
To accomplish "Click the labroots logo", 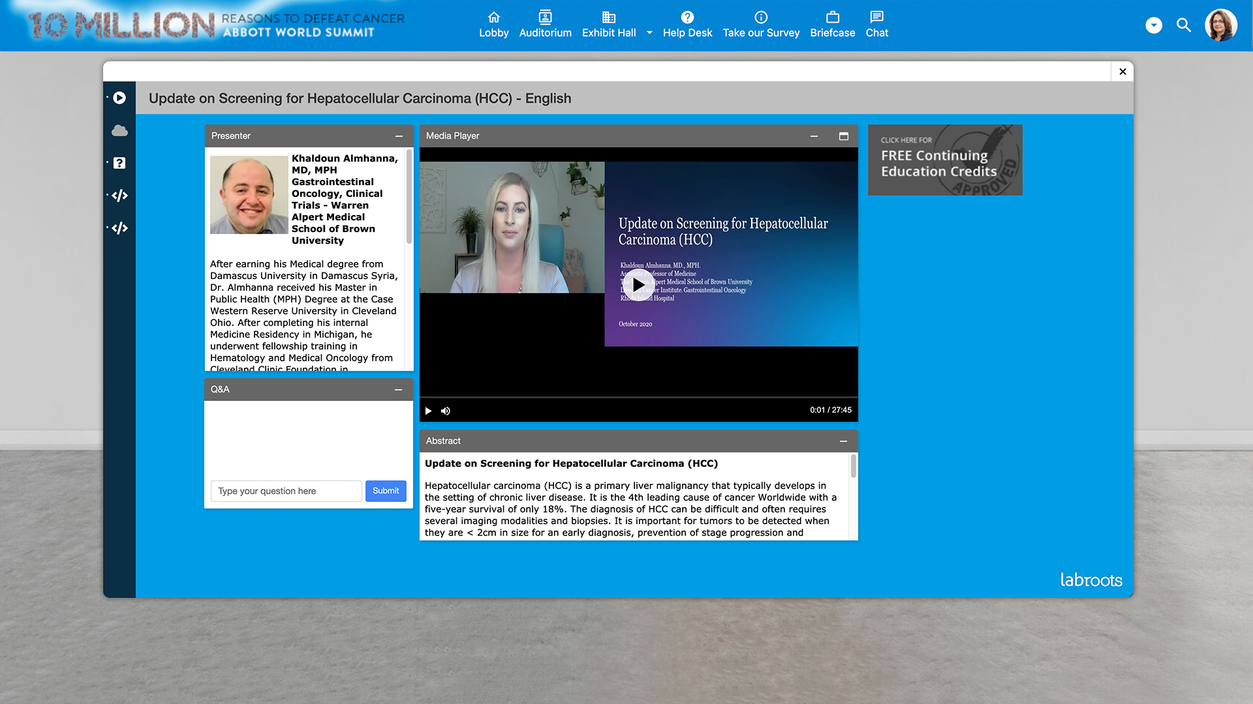I will tap(1091, 579).
